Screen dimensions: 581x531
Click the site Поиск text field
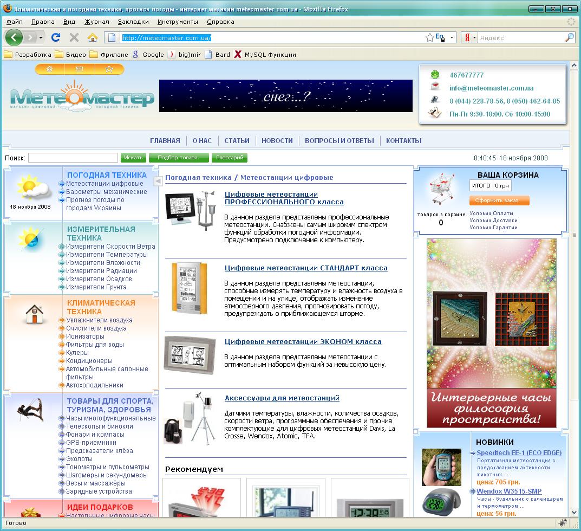pos(73,158)
